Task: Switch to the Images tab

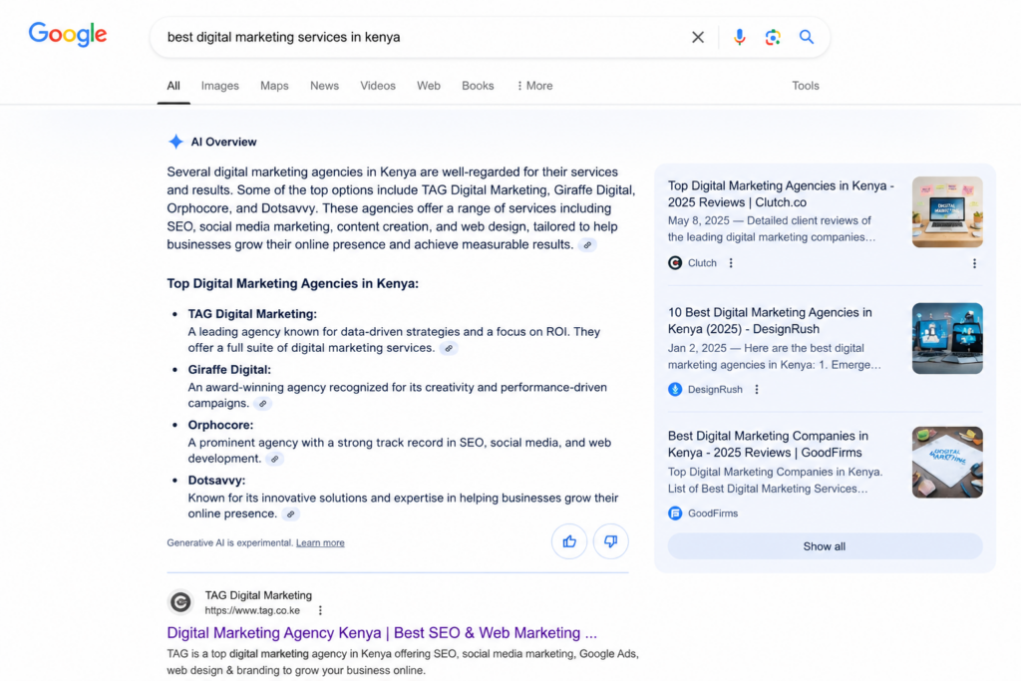Action: [x=220, y=86]
